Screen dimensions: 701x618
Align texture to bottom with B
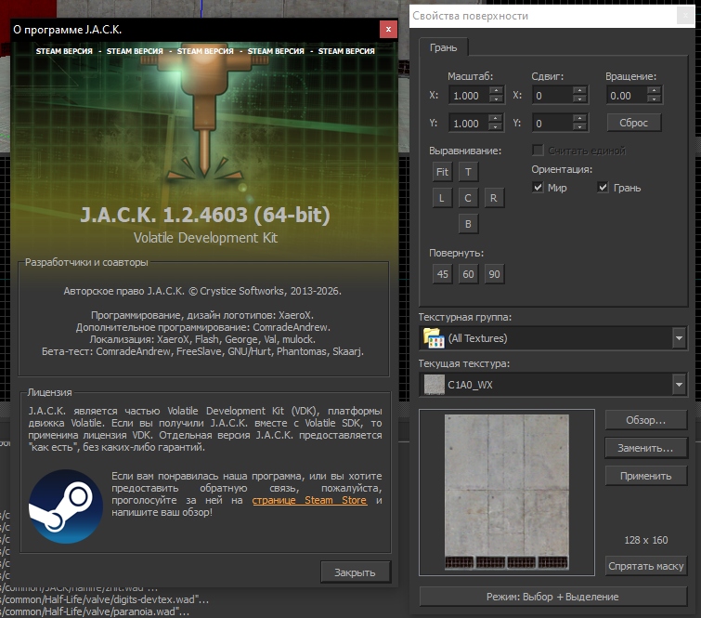click(468, 224)
